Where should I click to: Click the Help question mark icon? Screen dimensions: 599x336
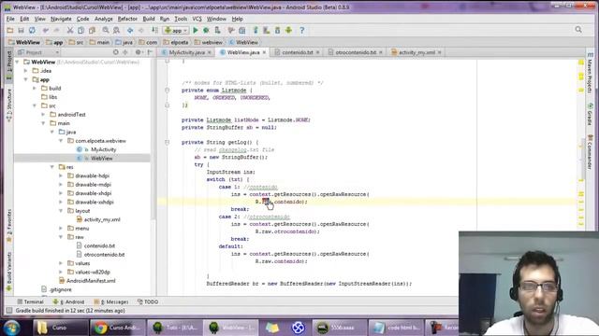click(x=301, y=30)
